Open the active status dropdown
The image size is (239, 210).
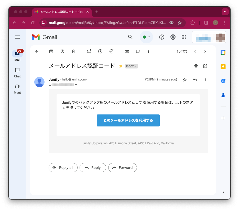coord(146,37)
